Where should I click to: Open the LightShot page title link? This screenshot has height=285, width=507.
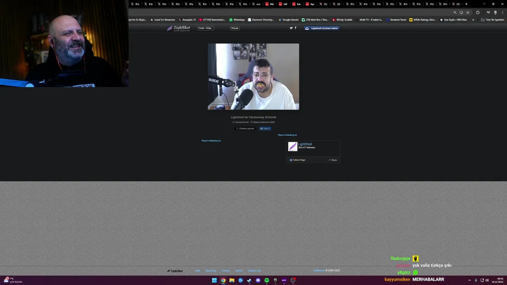point(305,144)
